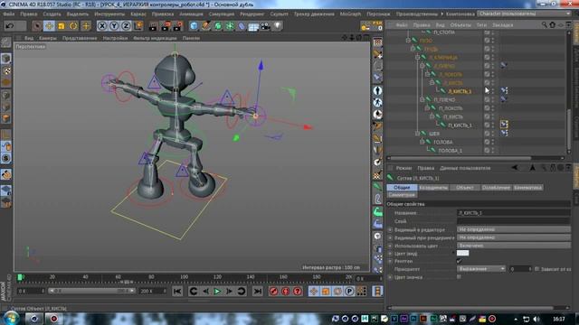The image size is (579, 325).
Task: Toggle the Цвет значка checkbox
Action: point(459,277)
